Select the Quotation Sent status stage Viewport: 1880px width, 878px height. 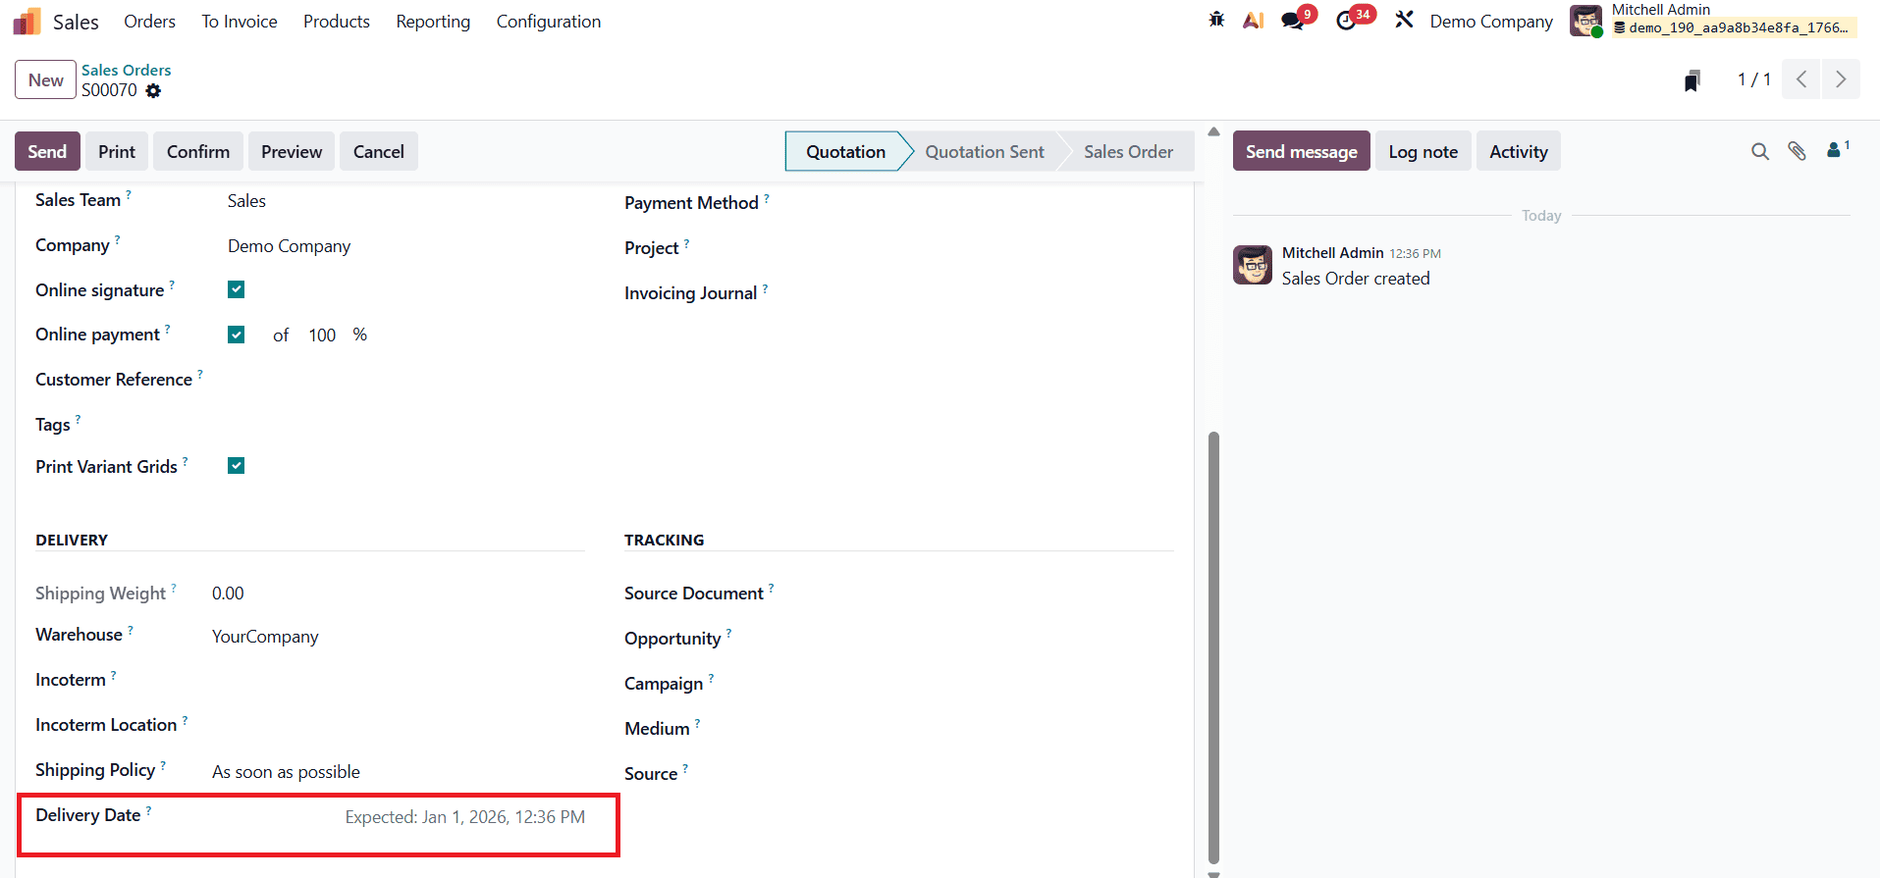point(985,152)
